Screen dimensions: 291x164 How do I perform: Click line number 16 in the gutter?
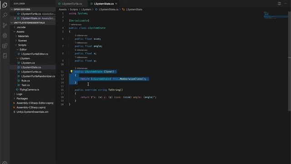point(62,90)
